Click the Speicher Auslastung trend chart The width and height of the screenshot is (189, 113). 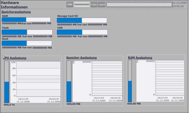(x=98, y=81)
